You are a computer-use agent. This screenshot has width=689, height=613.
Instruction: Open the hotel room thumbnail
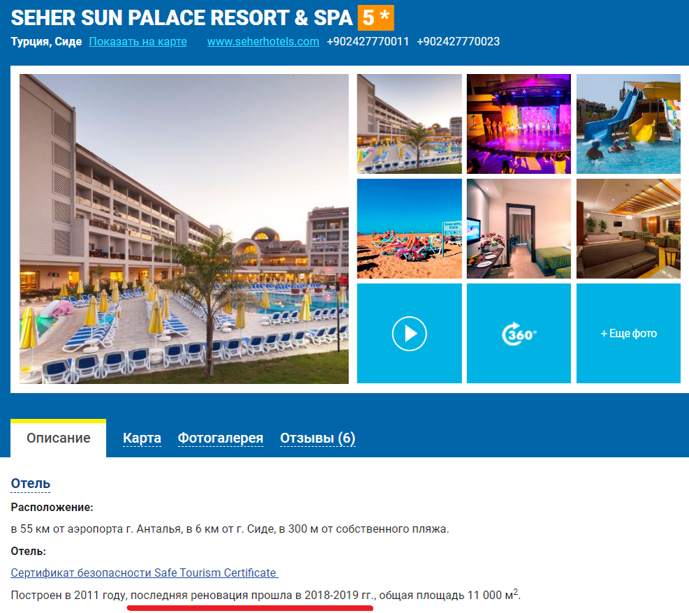[519, 228]
